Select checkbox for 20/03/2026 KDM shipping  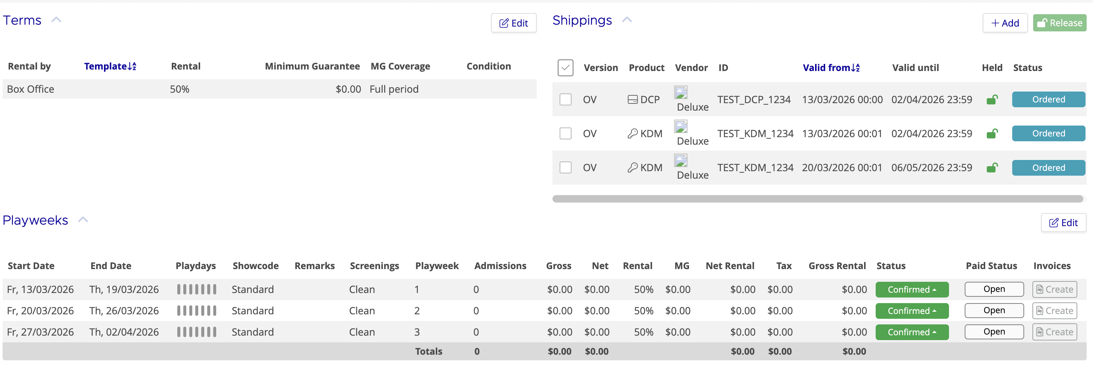pyautogui.click(x=565, y=167)
